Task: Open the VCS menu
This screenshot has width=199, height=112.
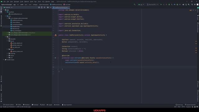Action: (x=43, y=2)
